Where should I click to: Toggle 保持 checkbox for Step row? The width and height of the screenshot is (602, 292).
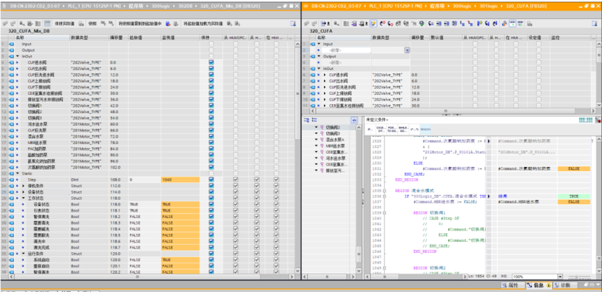[211, 180]
